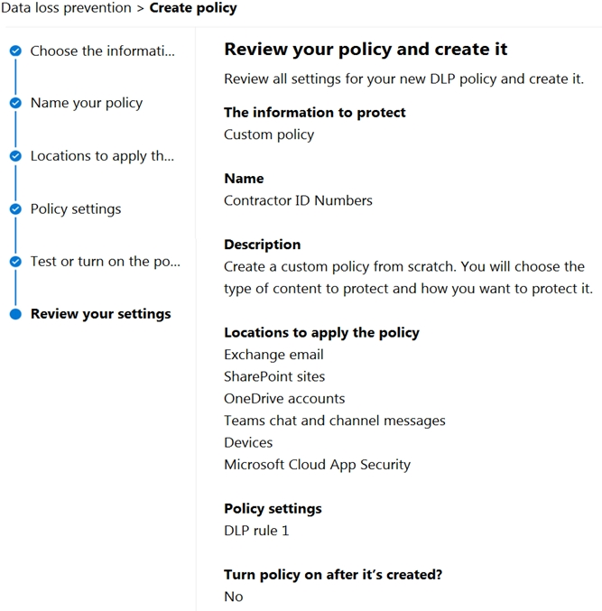This screenshot has height=611, width=602.
Task: Click the Data loss prevention breadcrumb link
Action: click(66, 8)
